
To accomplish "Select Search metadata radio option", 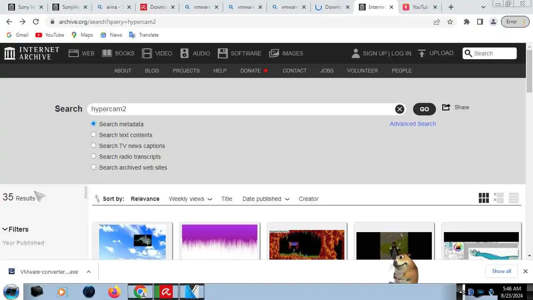I will point(93,124).
